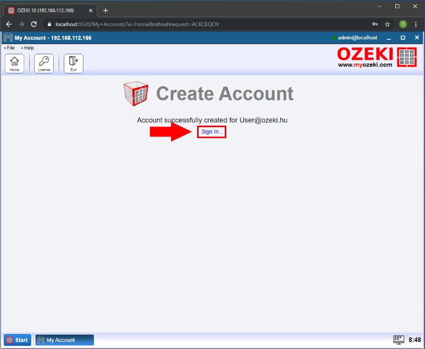The width and height of the screenshot is (425, 349).
Task: Open the File menu
Action: 10,48
